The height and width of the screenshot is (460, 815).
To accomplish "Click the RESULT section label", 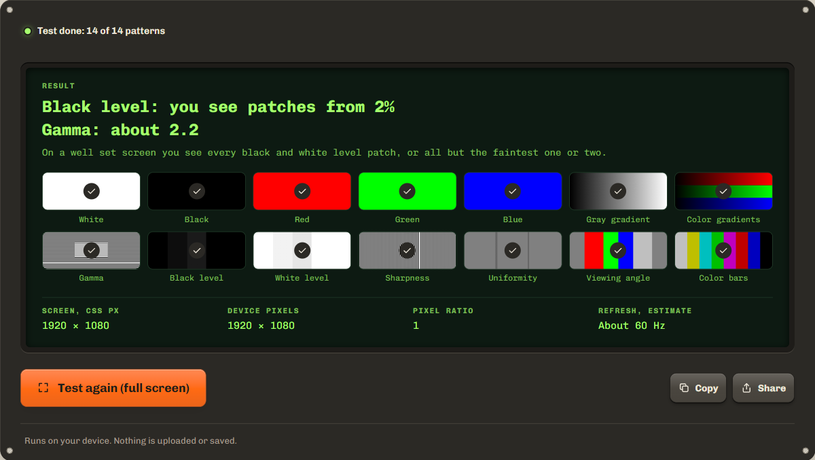I will coord(58,86).
